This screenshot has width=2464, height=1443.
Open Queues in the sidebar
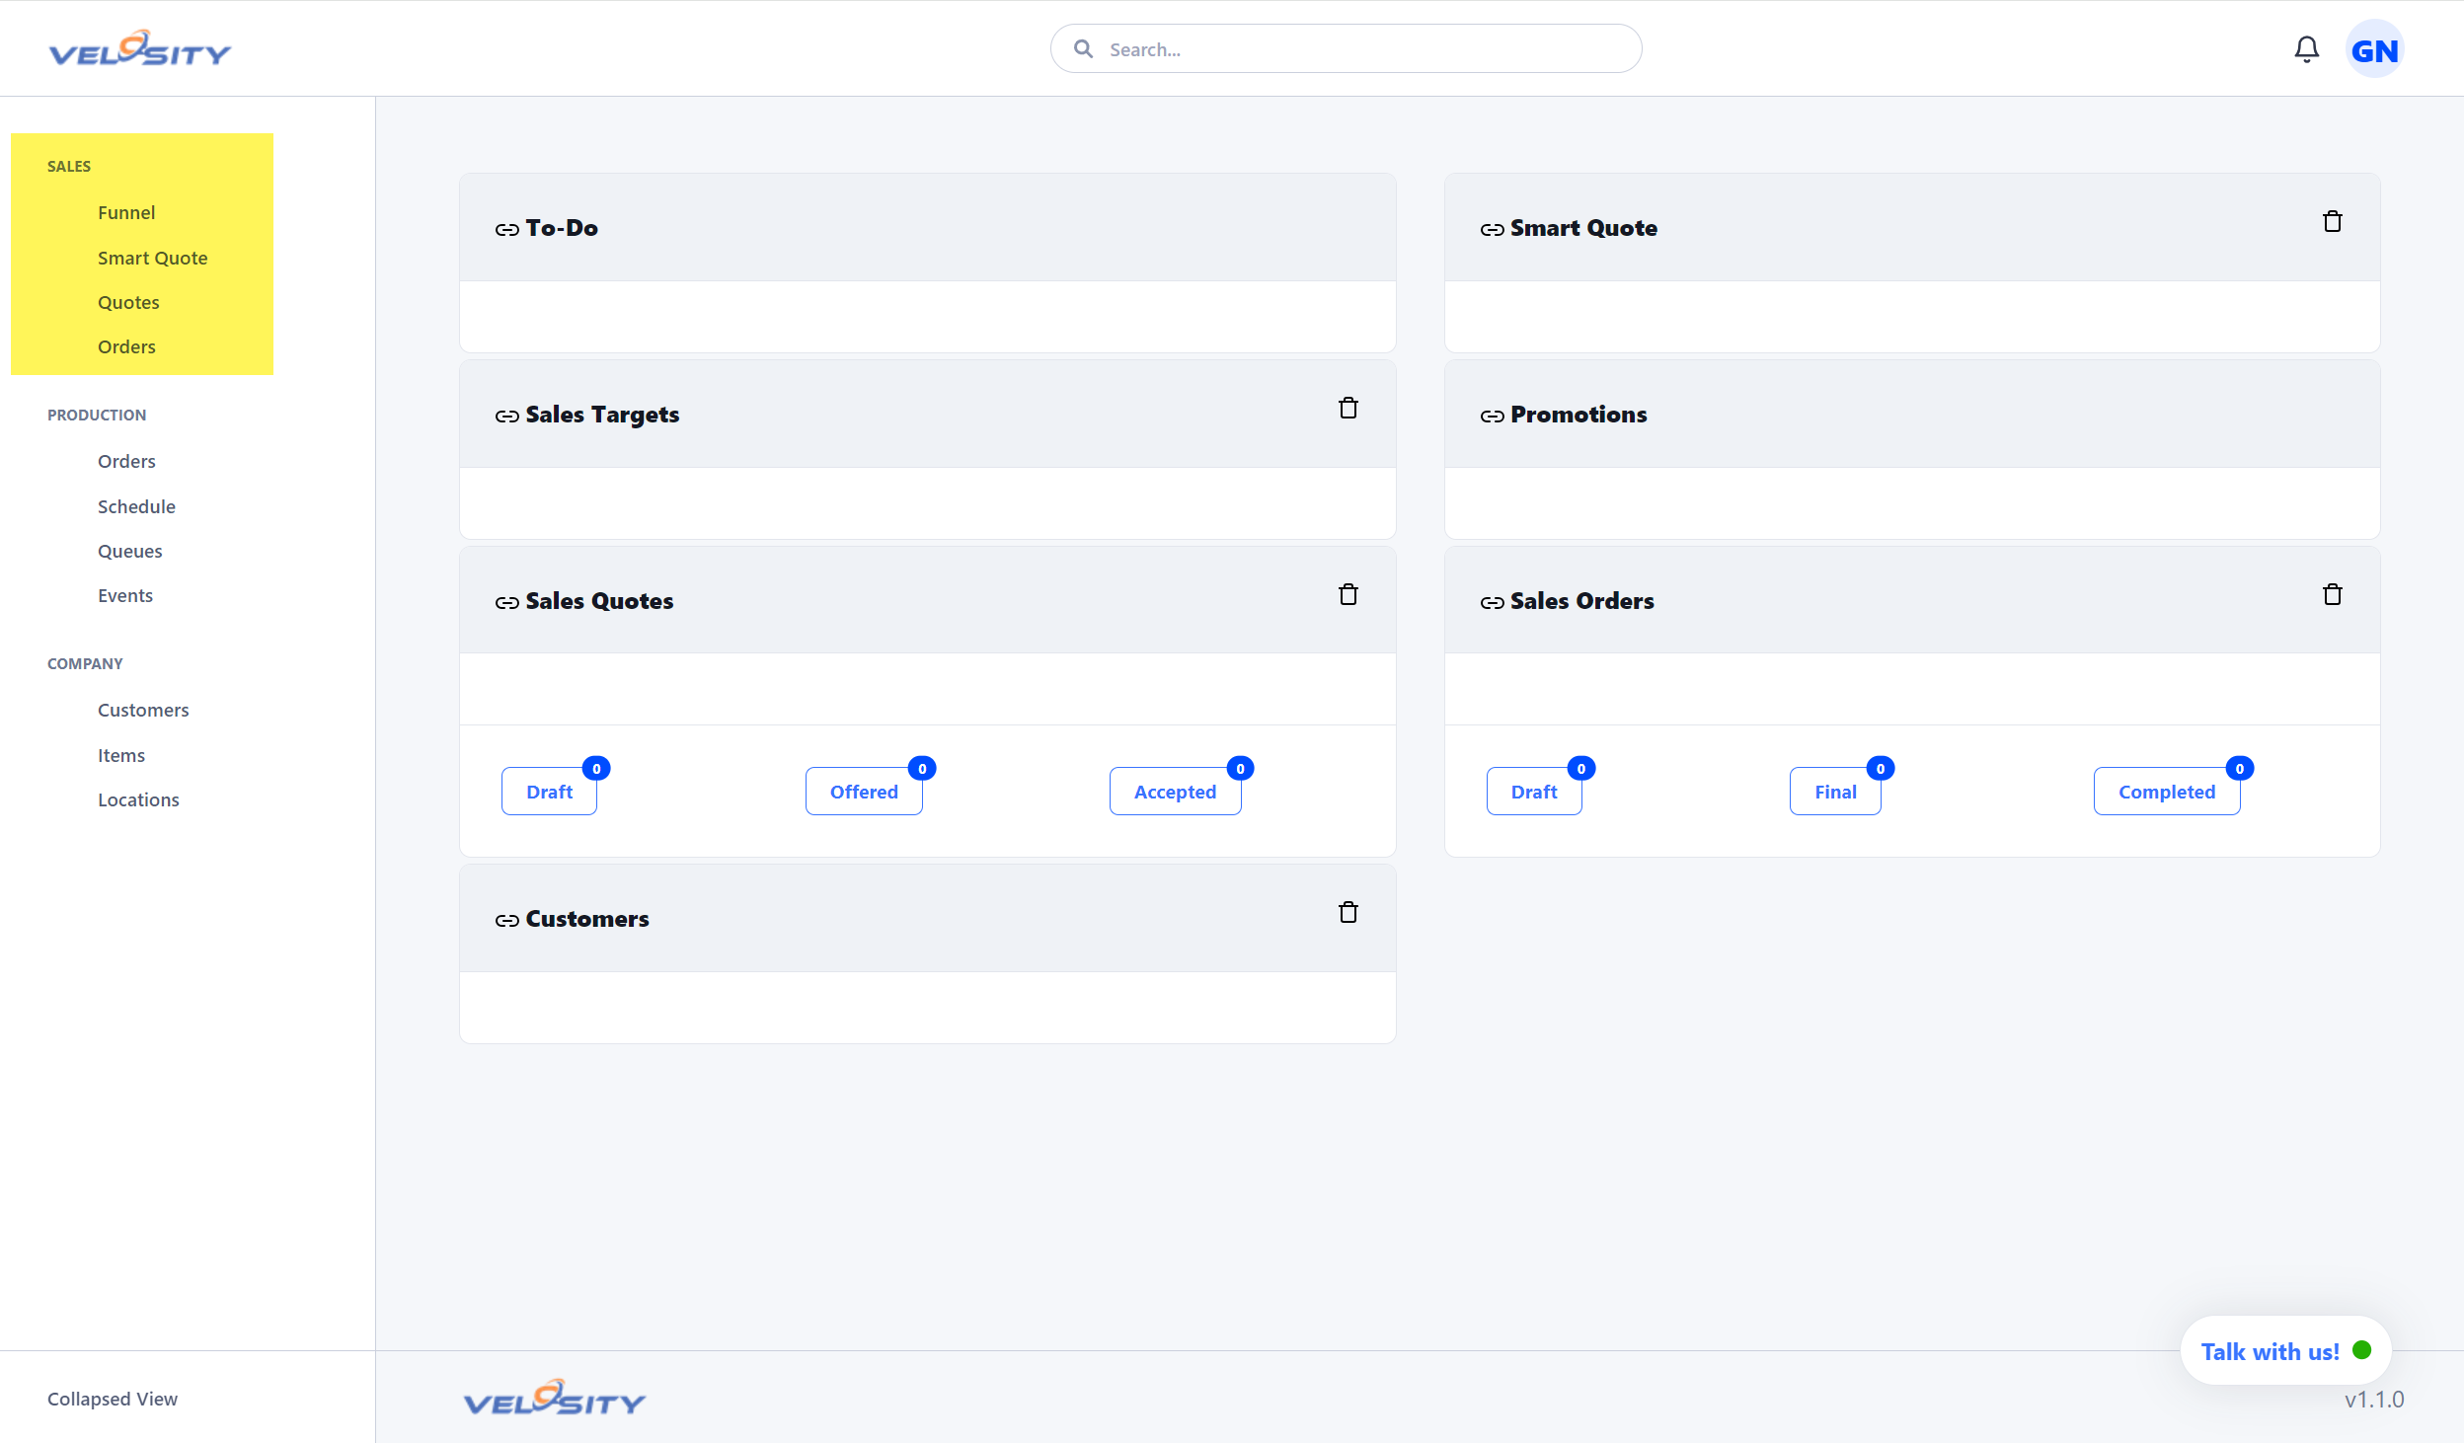(x=129, y=551)
